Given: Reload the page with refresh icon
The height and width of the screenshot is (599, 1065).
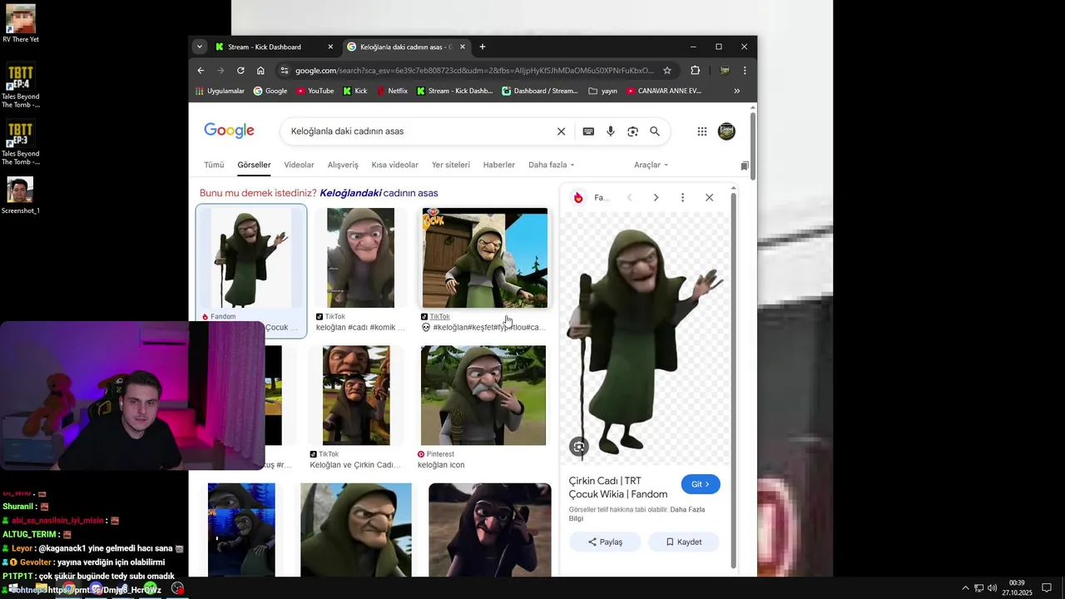Looking at the screenshot, I should 240,71.
